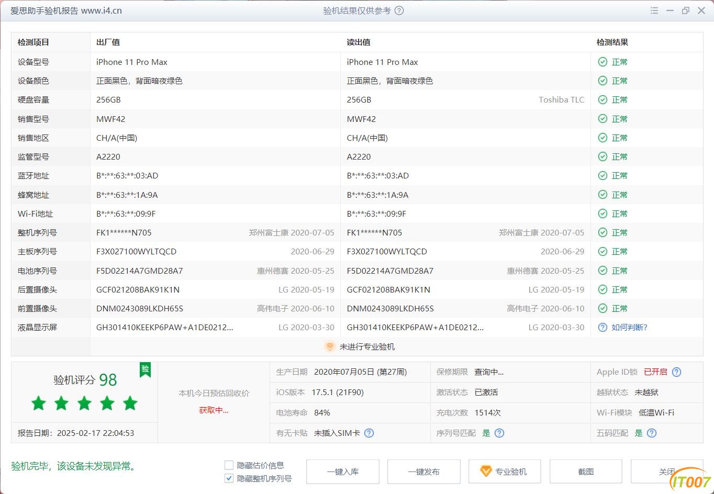Screen dimensions: 714x494
Task: Click help icon beside 验机结果仅供参考
Action: [399, 10]
